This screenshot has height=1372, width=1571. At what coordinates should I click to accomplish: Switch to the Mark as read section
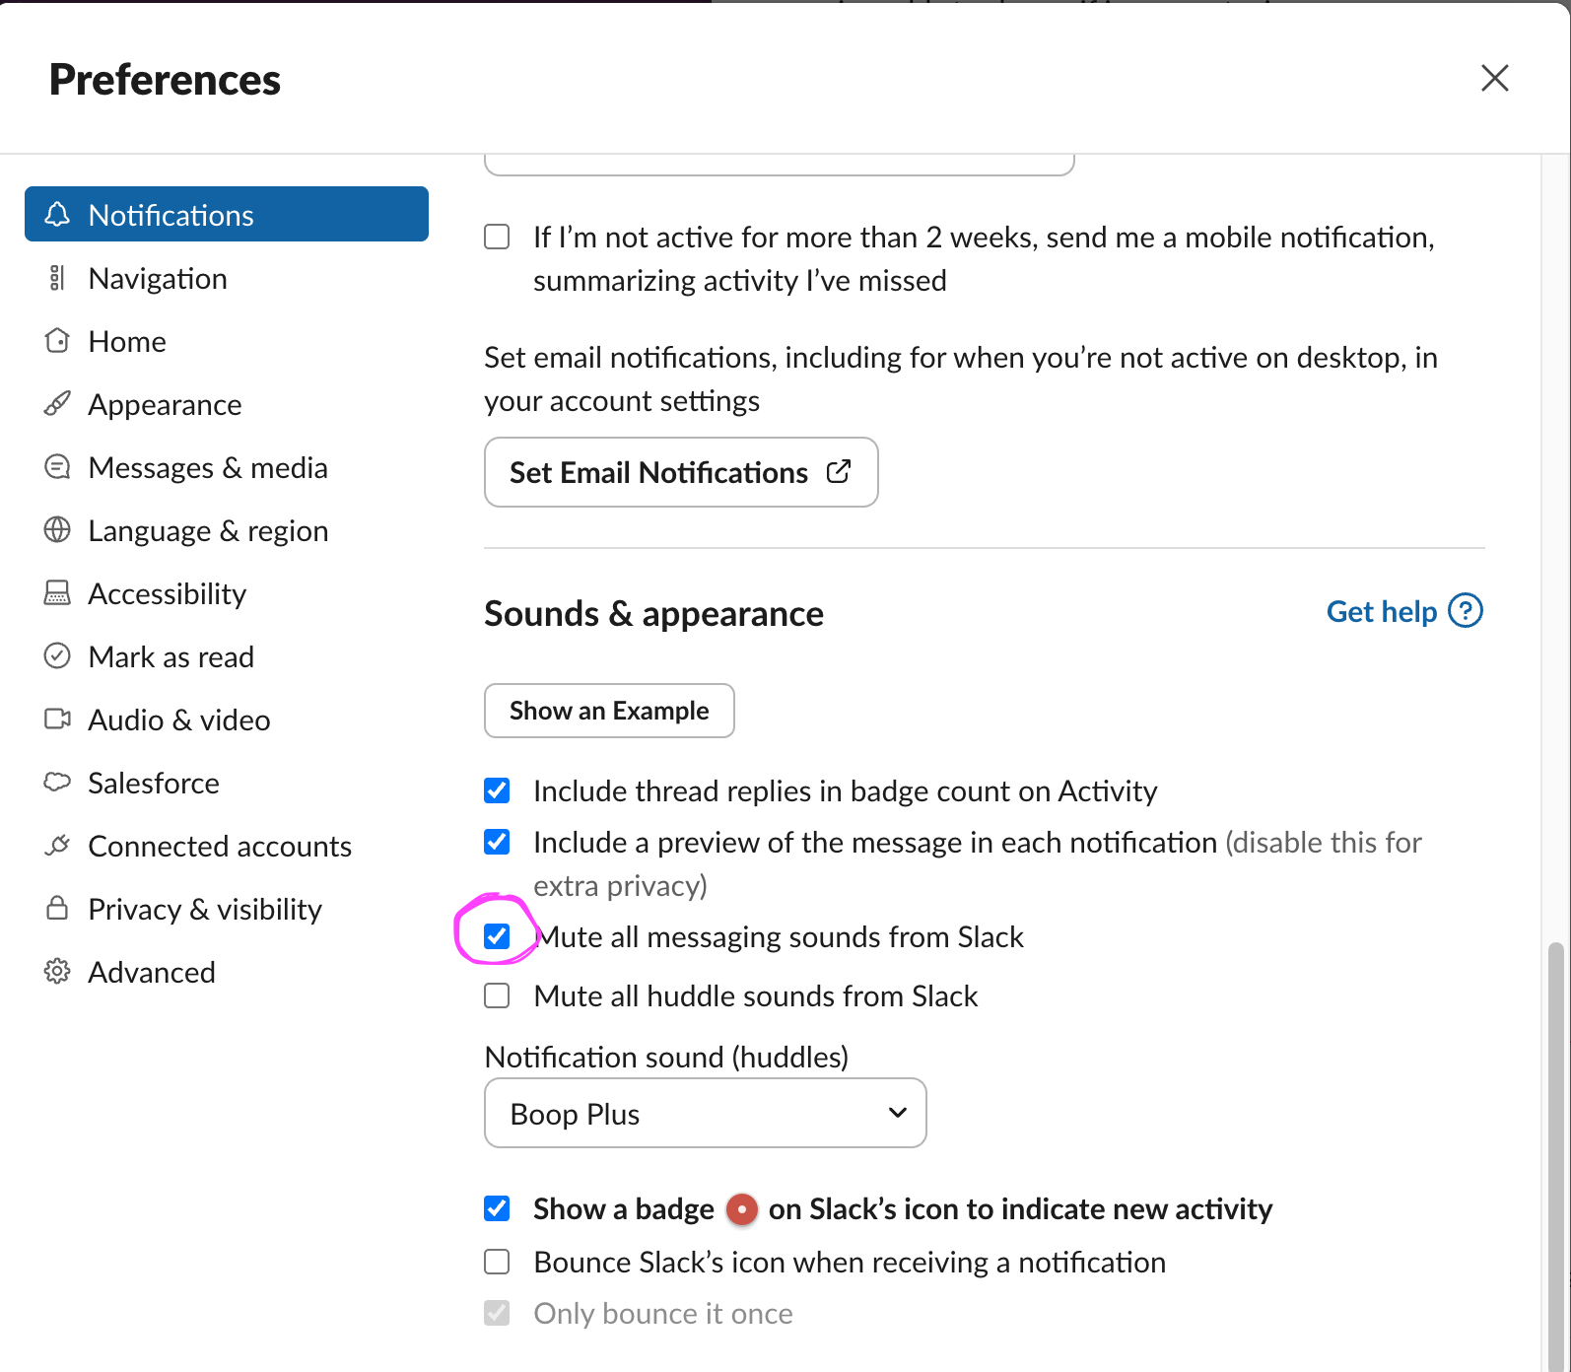coord(171,656)
